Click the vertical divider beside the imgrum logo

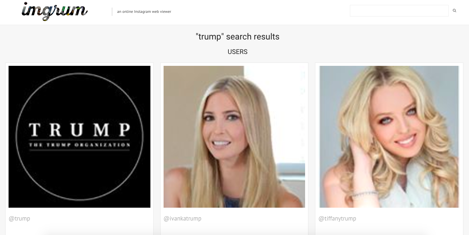[112, 12]
